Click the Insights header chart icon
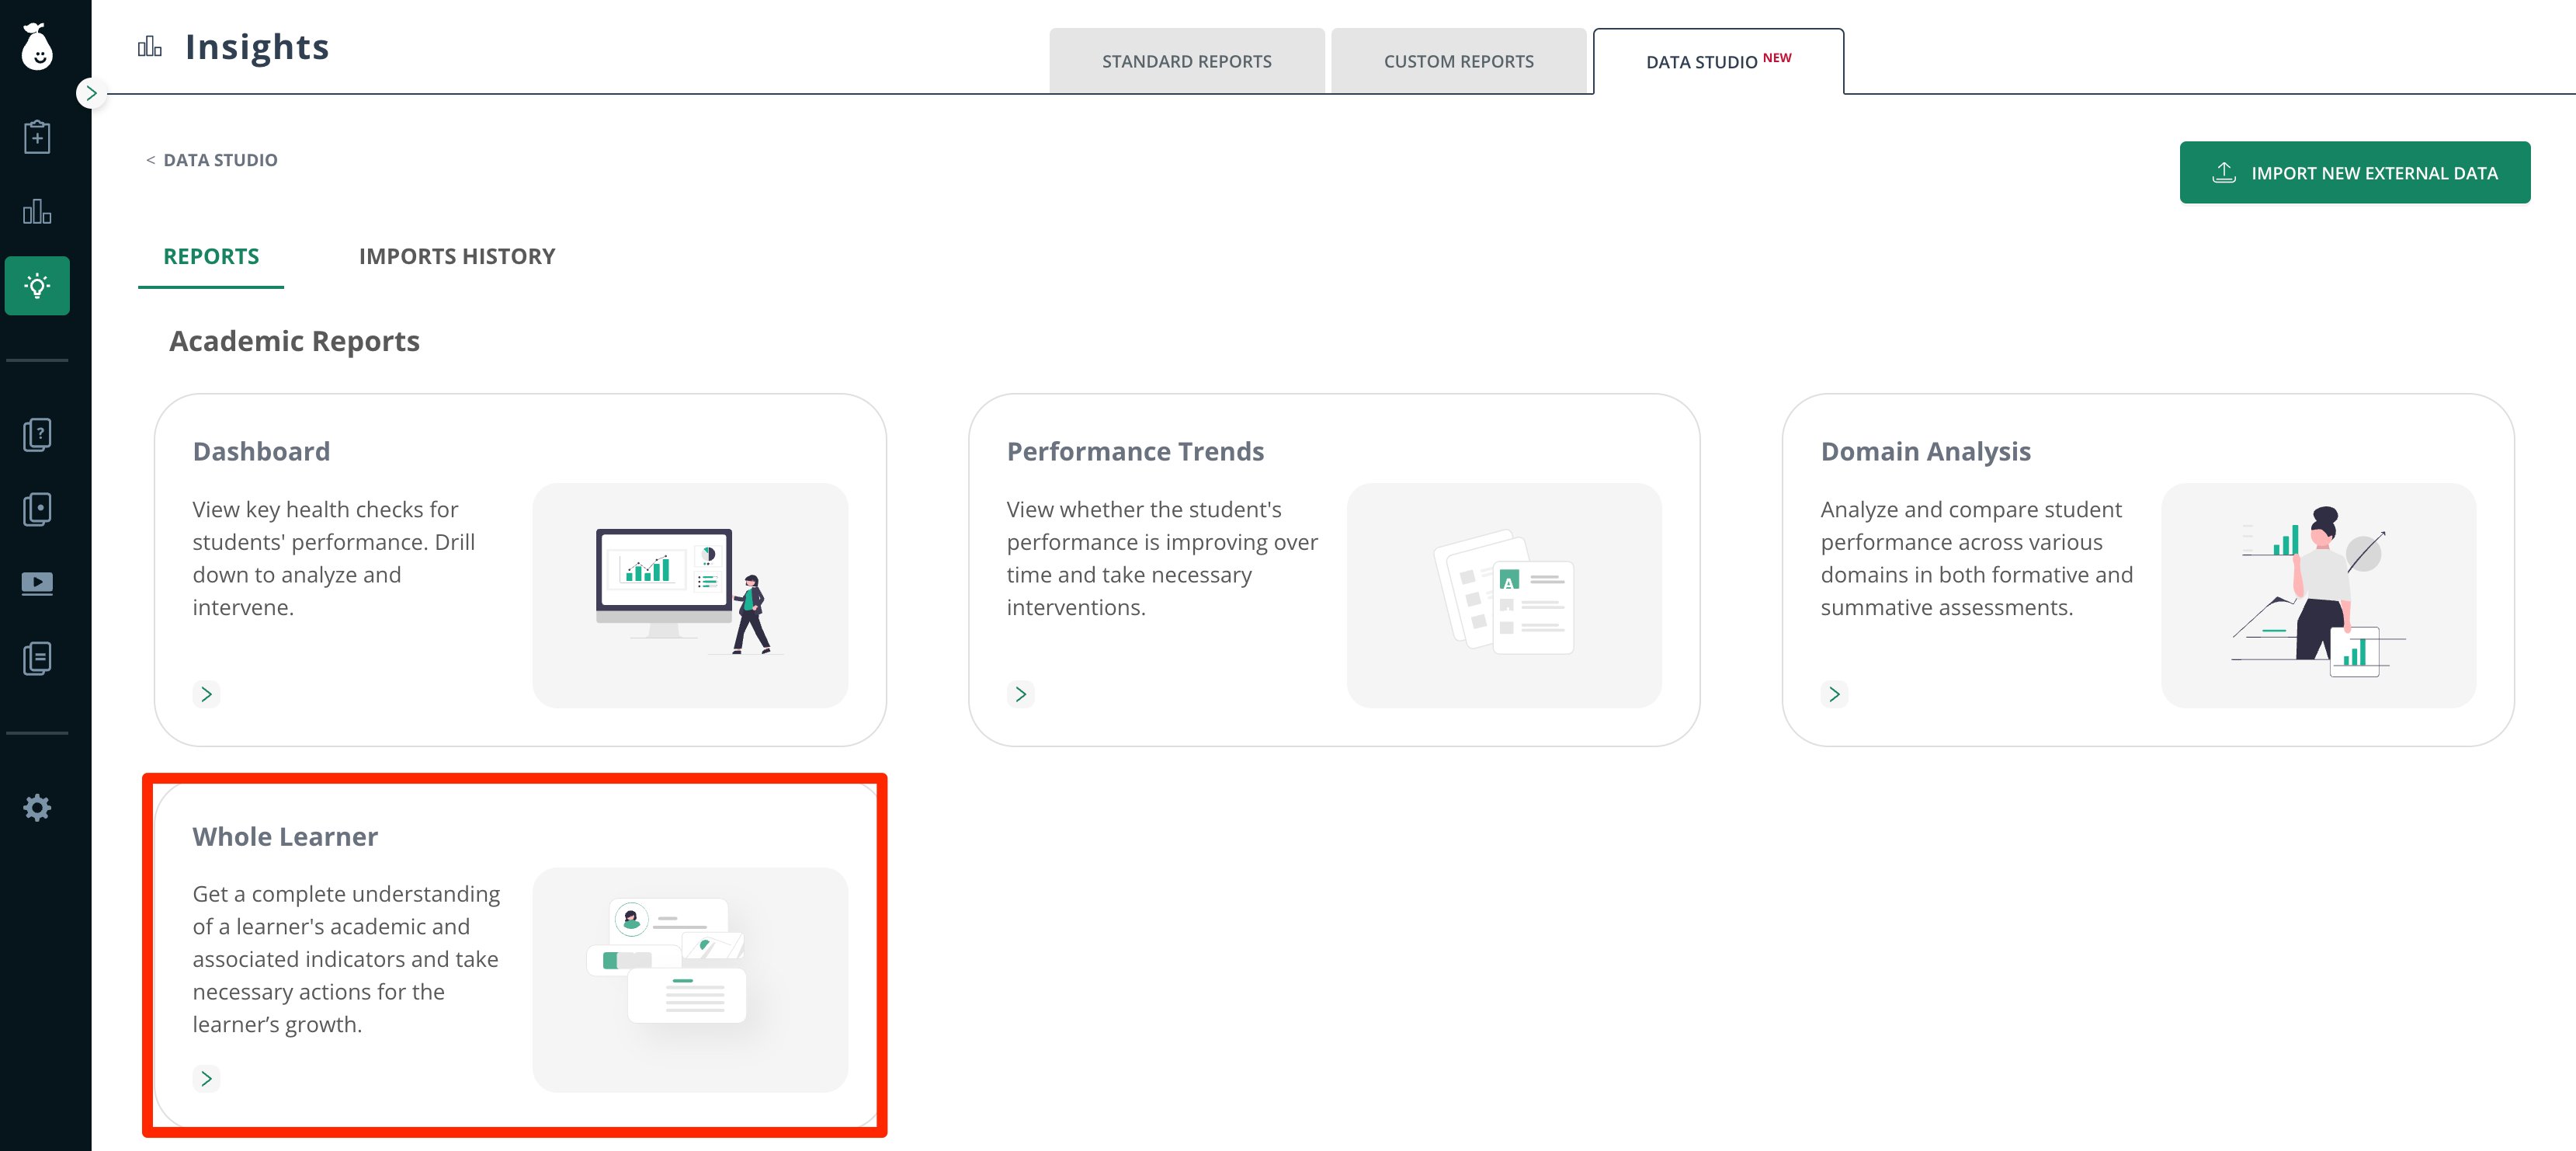The image size is (2576, 1151). coord(150,47)
